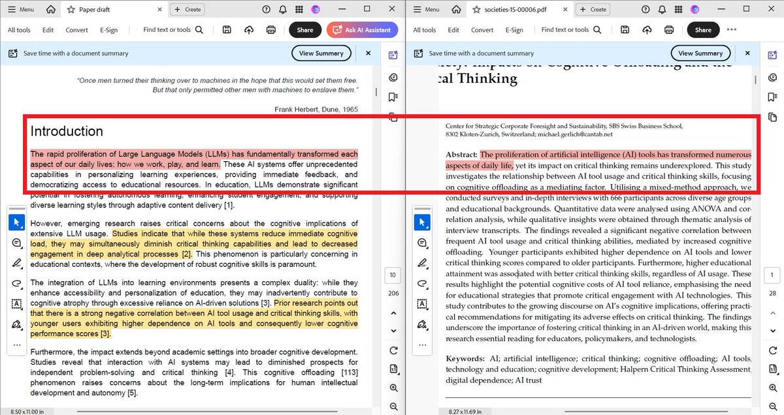Image resolution: width=784 pixels, height=415 pixels.
Task: Choose the comment tool in Paper draft quick toolbar
Action: click(16, 243)
